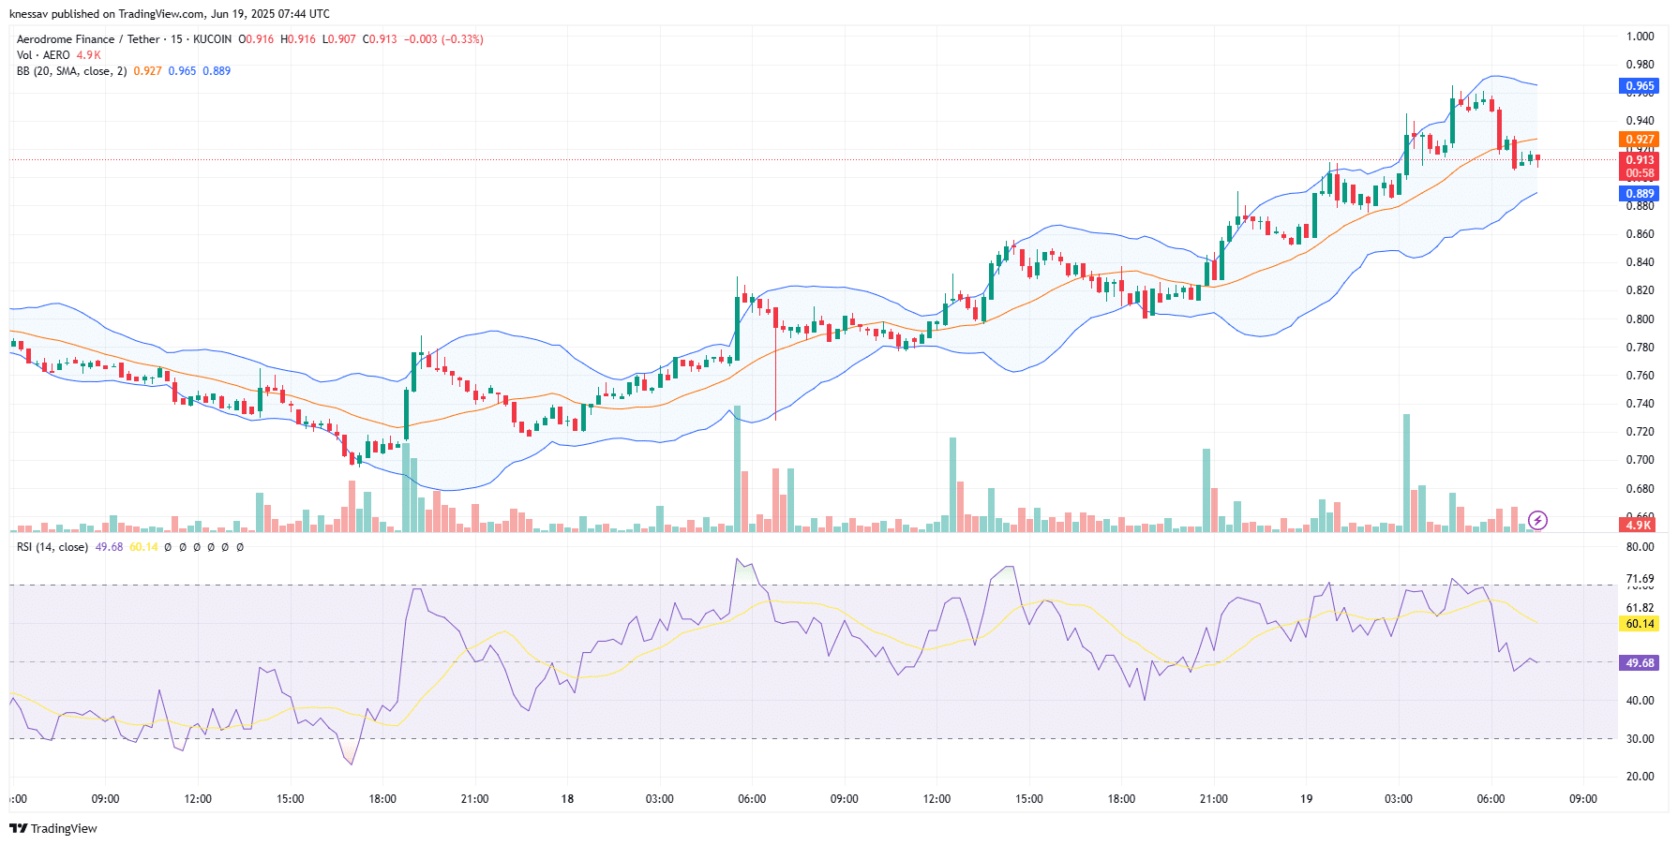
Task: Click the KUCOIN exchange label
Action: [213, 39]
